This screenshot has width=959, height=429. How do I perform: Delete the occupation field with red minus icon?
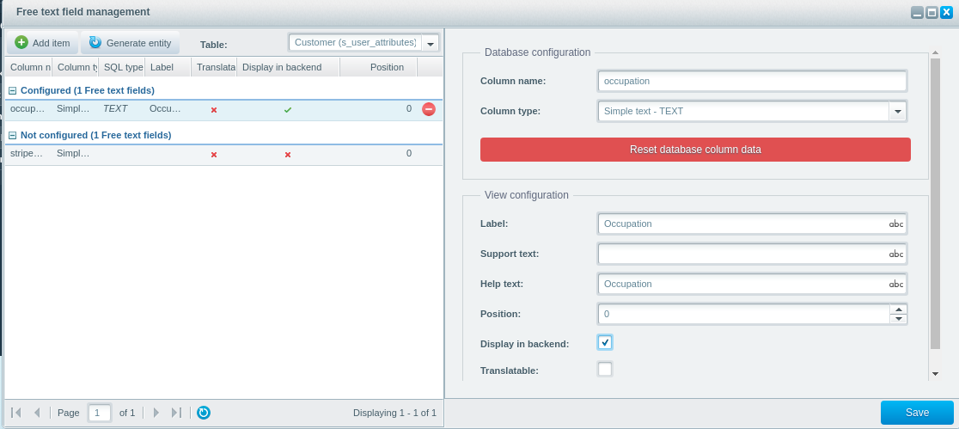pyautogui.click(x=429, y=109)
